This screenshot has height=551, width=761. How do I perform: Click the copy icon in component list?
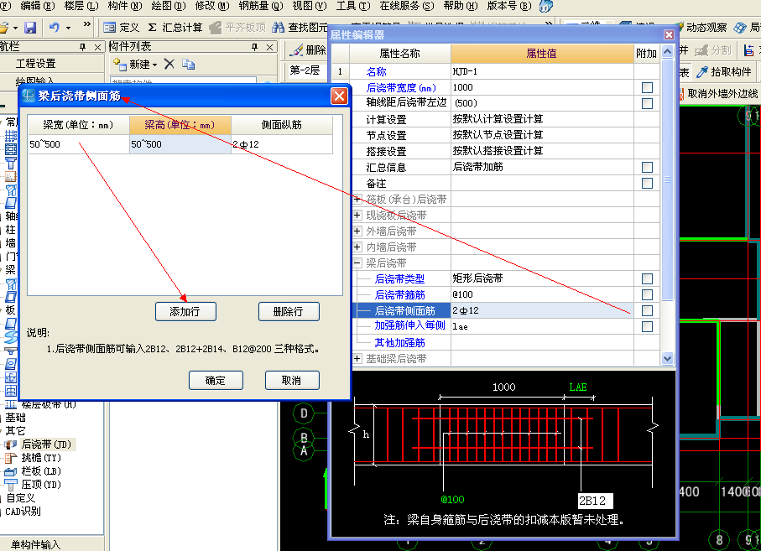(x=188, y=64)
